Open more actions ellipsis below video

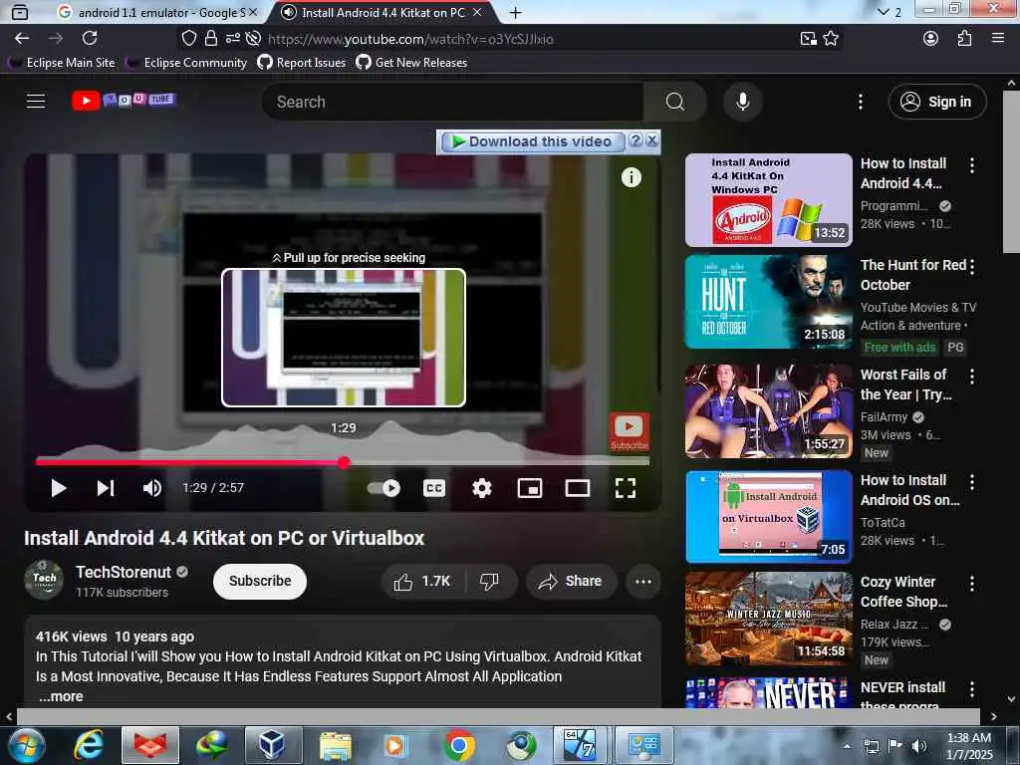643,582
